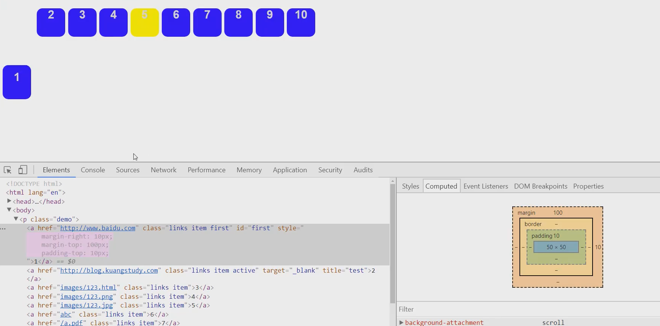Open the abc href link

coord(66,314)
